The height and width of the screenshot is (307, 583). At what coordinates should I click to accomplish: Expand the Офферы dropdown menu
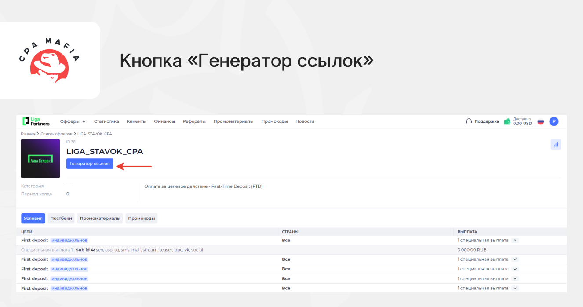73,121
